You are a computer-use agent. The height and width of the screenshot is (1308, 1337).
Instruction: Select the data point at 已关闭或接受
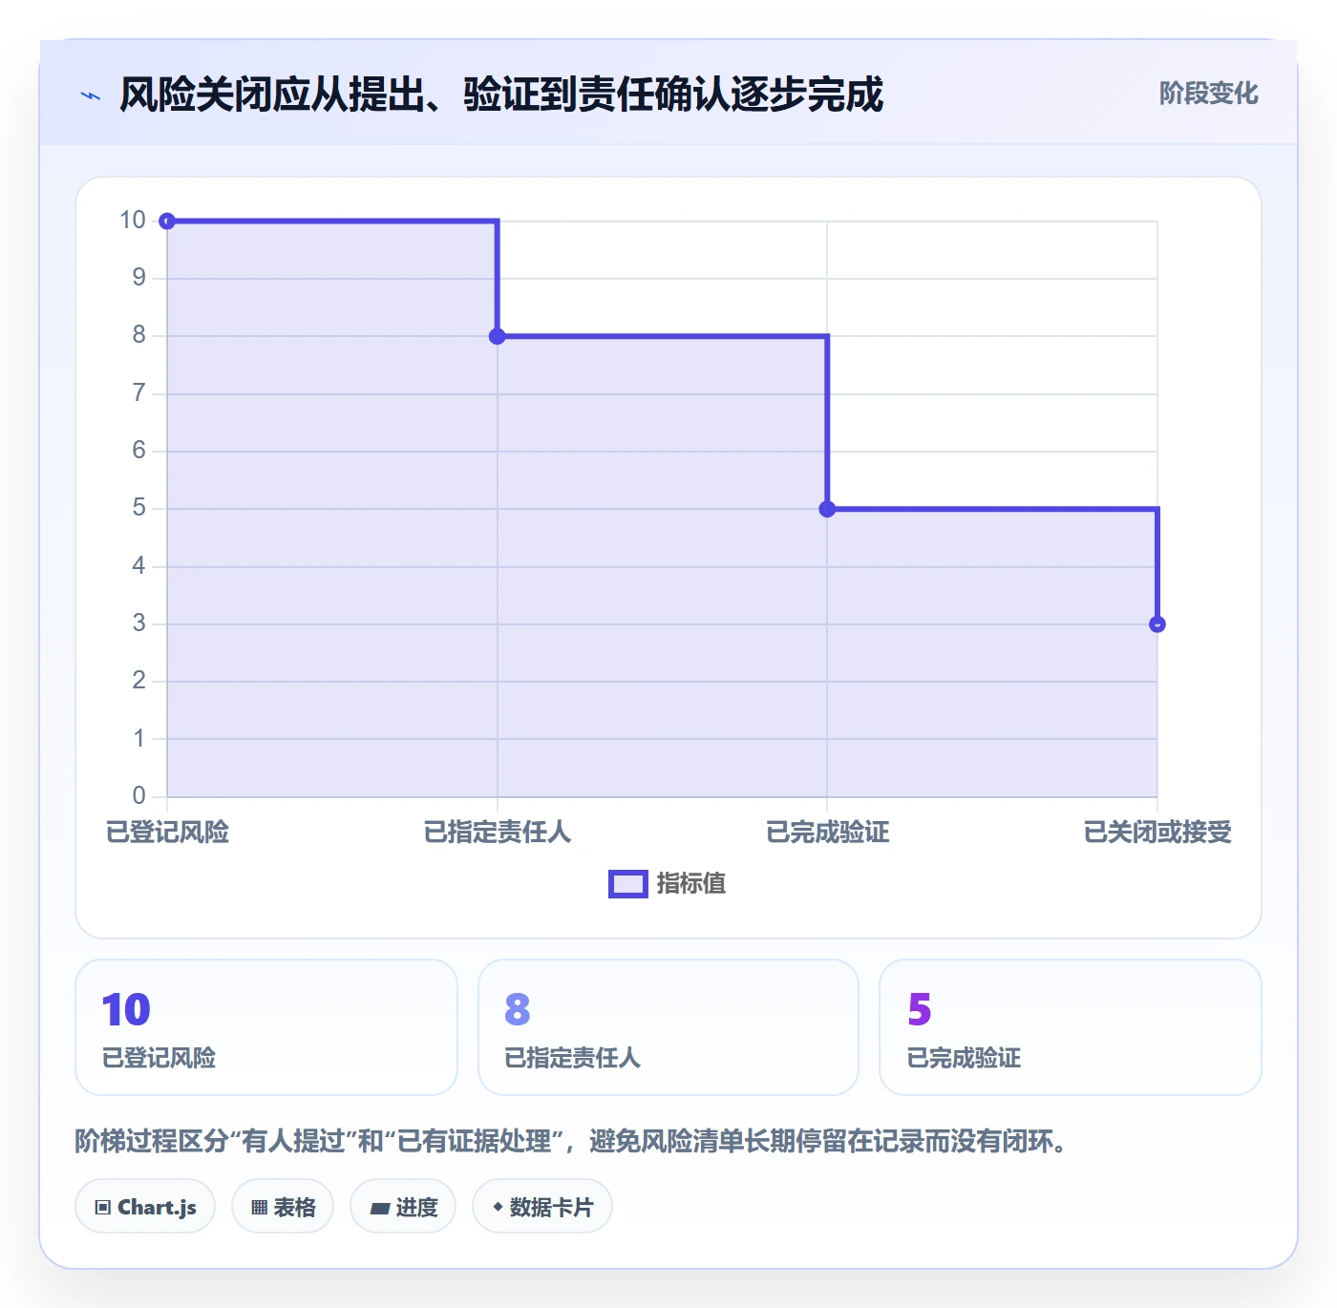coord(1157,624)
